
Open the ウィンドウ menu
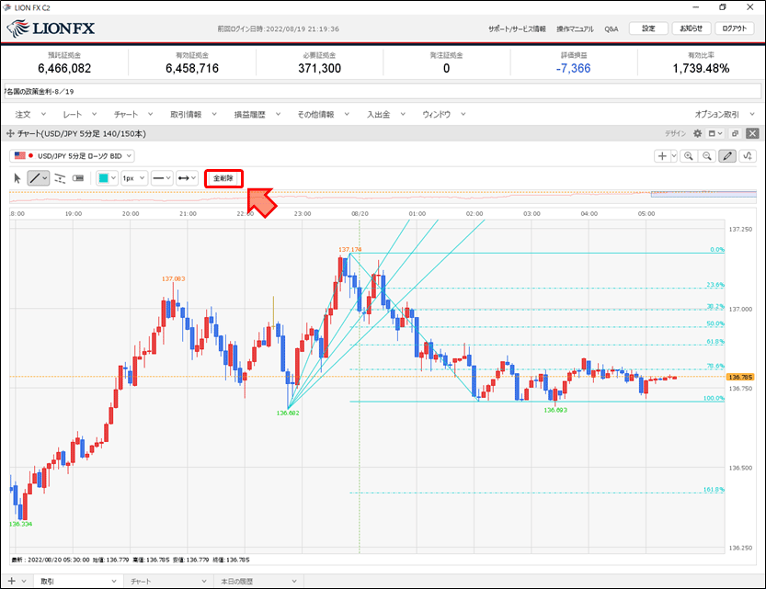coord(444,114)
